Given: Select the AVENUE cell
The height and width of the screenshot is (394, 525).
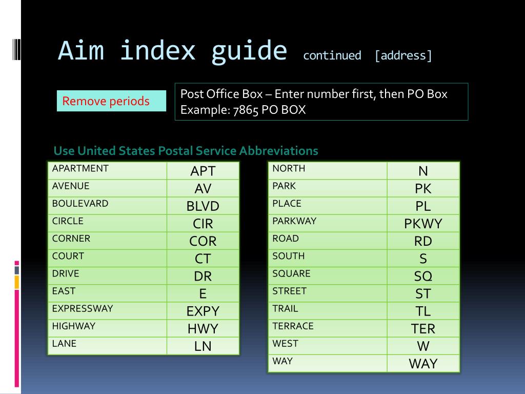Looking at the screenshot, I should (108, 188).
